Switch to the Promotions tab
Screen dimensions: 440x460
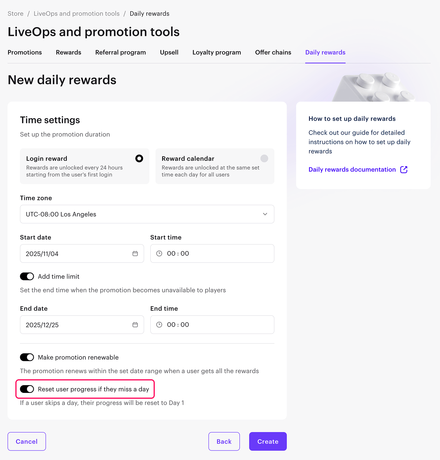coord(25,52)
